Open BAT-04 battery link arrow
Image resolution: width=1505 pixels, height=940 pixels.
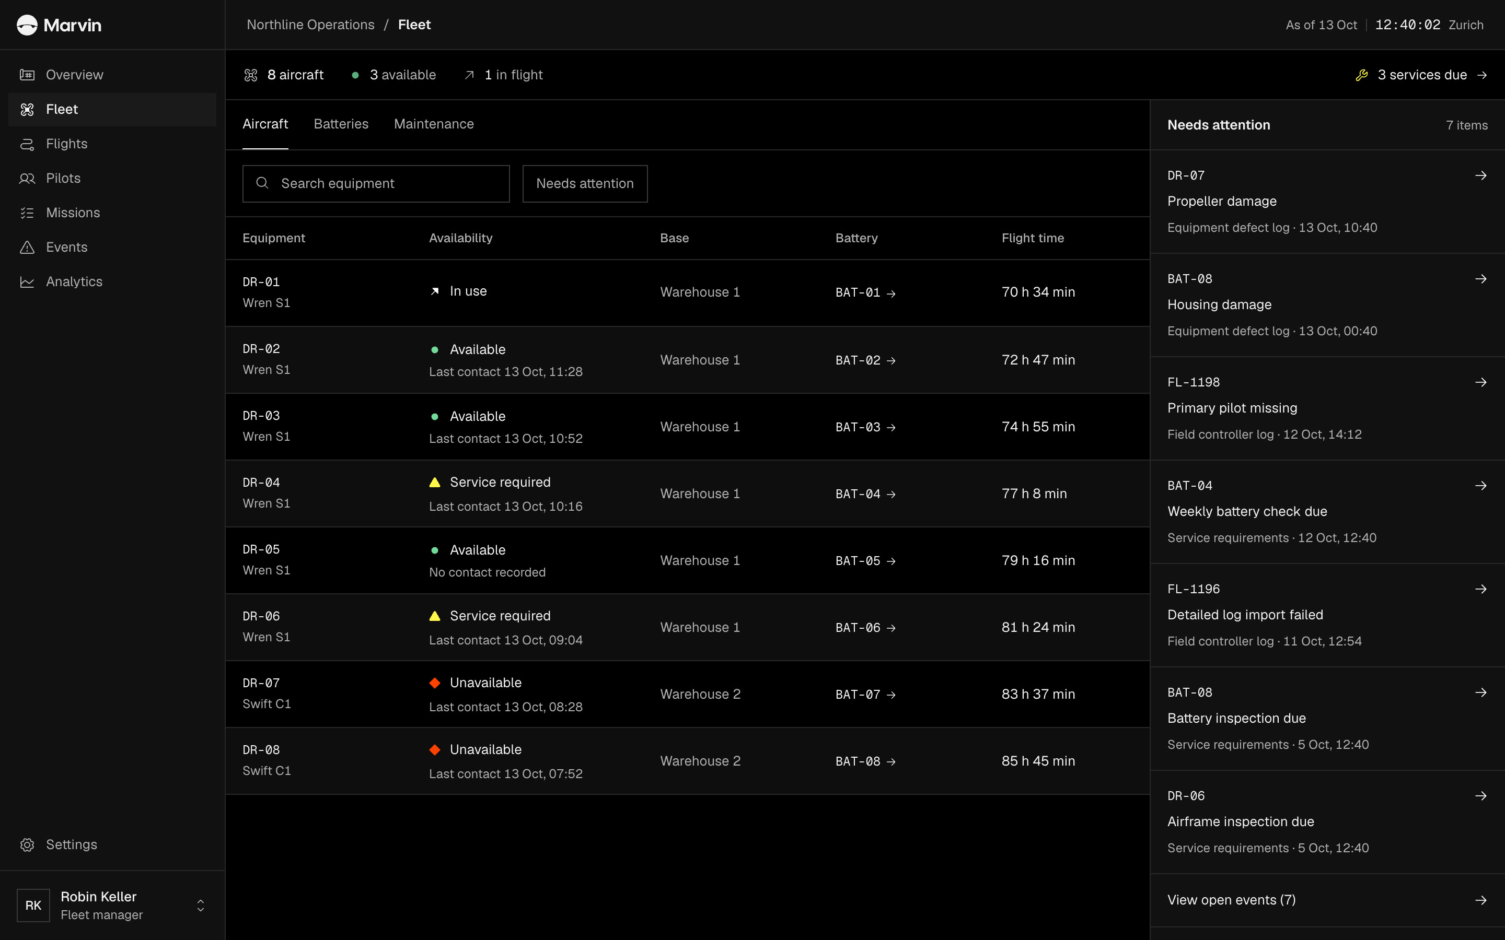tap(891, 494)
